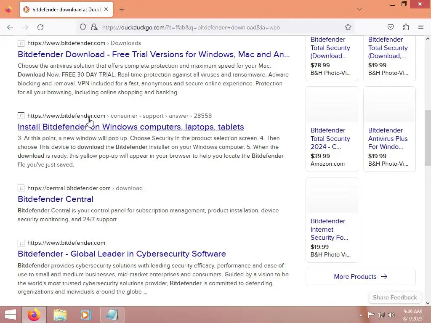Viewport: 431px width, 323px height.
Task: Open Bitdefender Internet Security product card
Action: 332,220
